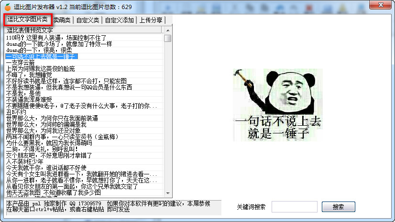Open the 上传分享 tab
Image resolution: width=395 pixels, height=222 pixels.
[x=151, y=20]
